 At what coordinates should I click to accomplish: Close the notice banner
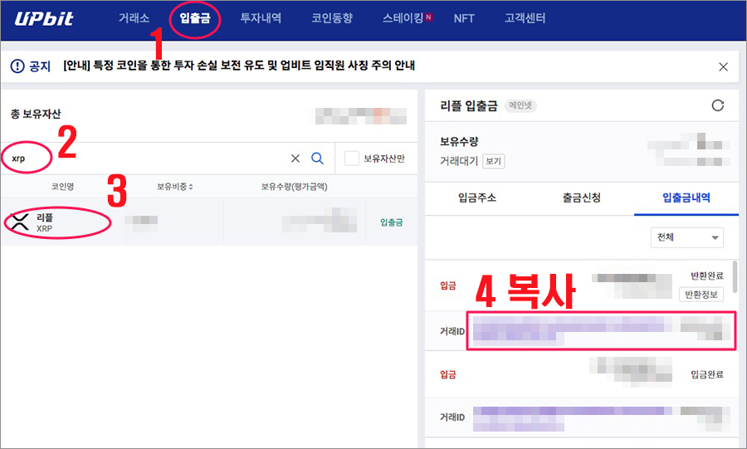coord(723,66)
